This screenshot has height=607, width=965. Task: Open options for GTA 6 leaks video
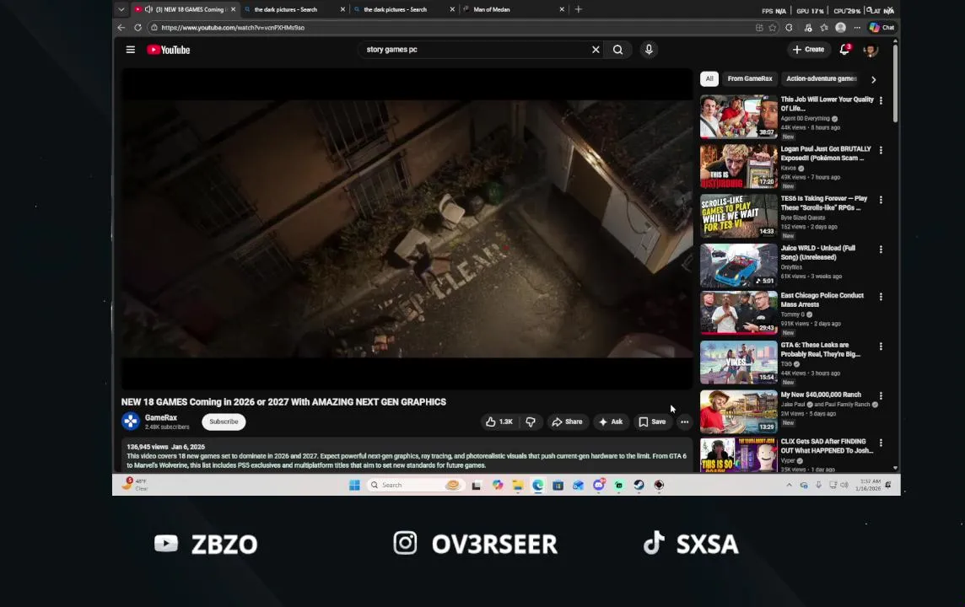point(881,346)
